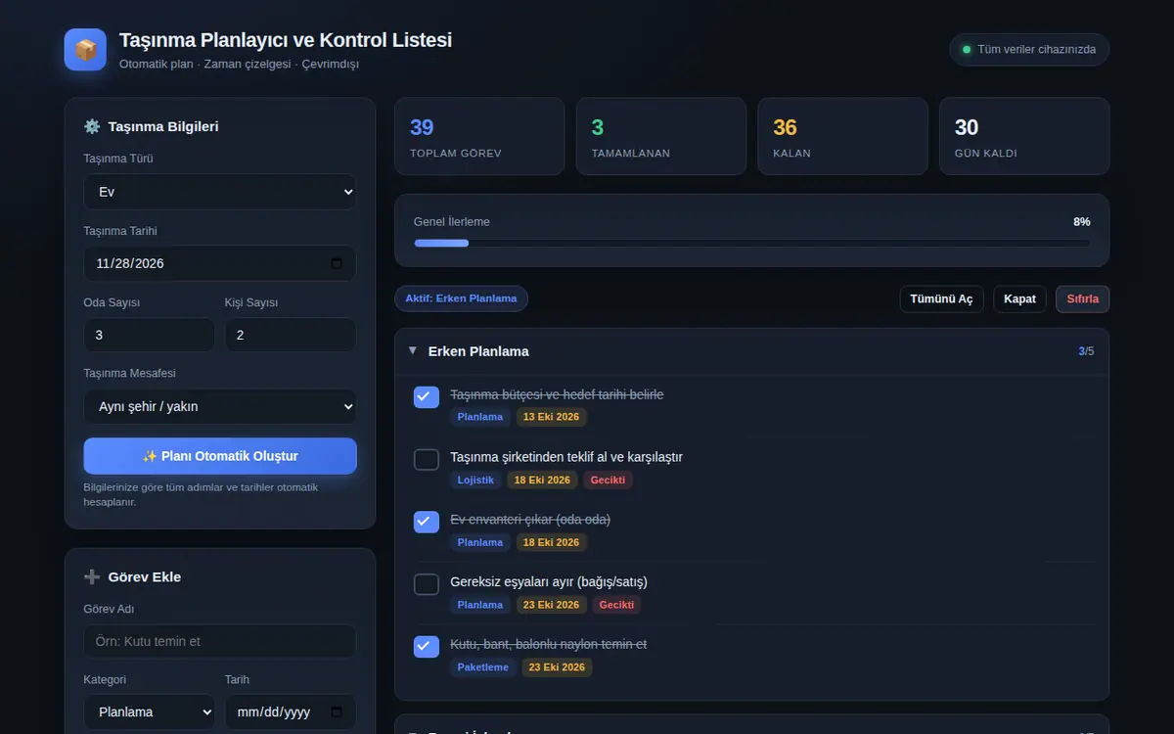Click the Görev Adı text field
This screenshot has height=734, width=1174.
[x=220, y=642]
